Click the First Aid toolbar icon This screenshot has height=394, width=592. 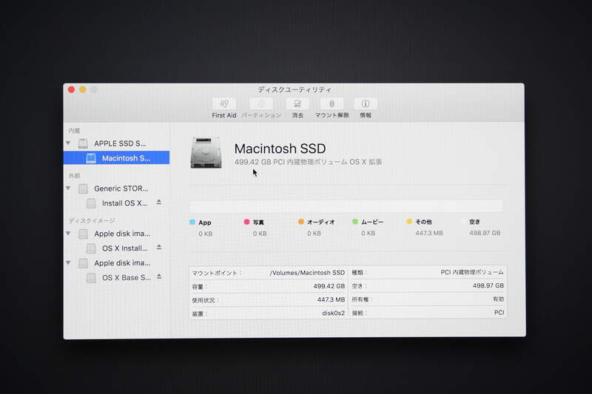tap(224, 104)
